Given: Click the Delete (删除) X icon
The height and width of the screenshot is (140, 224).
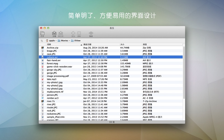Looking at the screenshot, I should click(x=79, y=34).
